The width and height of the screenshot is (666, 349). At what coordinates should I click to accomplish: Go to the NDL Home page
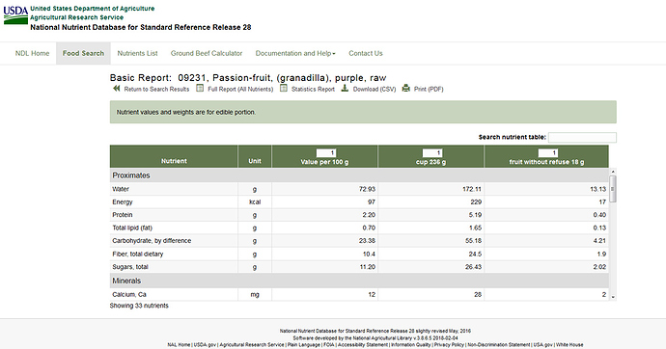(32, 53)
